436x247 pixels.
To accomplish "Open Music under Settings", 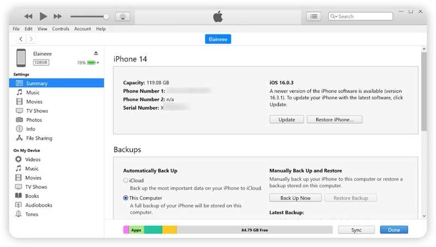I will point(33,92).
